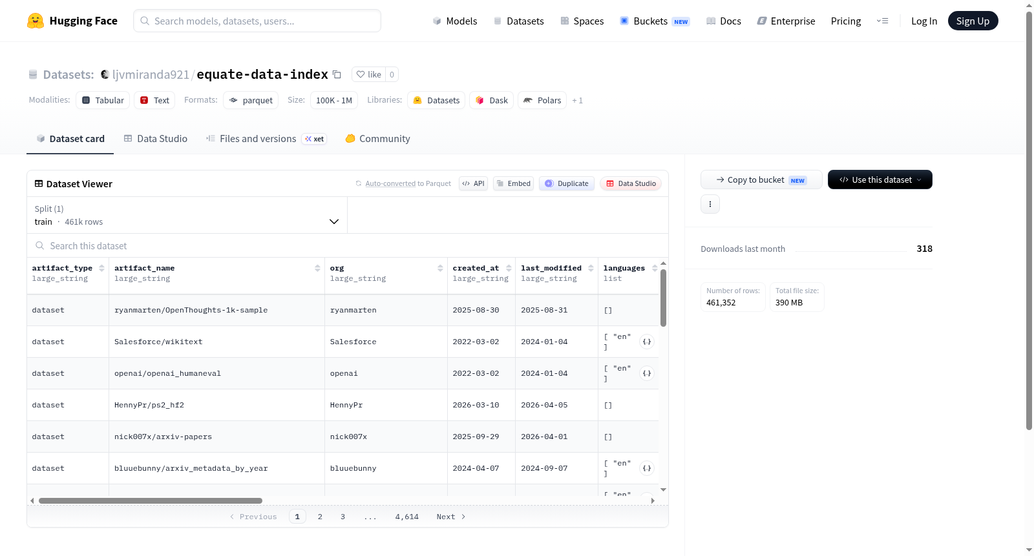1034x556 pixels.
Task: Open navigation overflow menu icon beside Pricing
Action: tap(882, 21)
